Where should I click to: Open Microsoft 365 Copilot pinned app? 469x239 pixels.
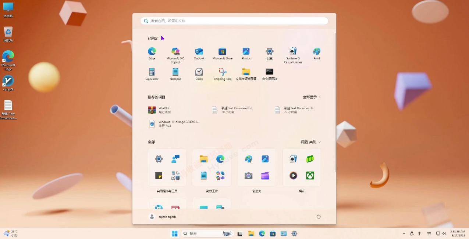click(175, 52)
